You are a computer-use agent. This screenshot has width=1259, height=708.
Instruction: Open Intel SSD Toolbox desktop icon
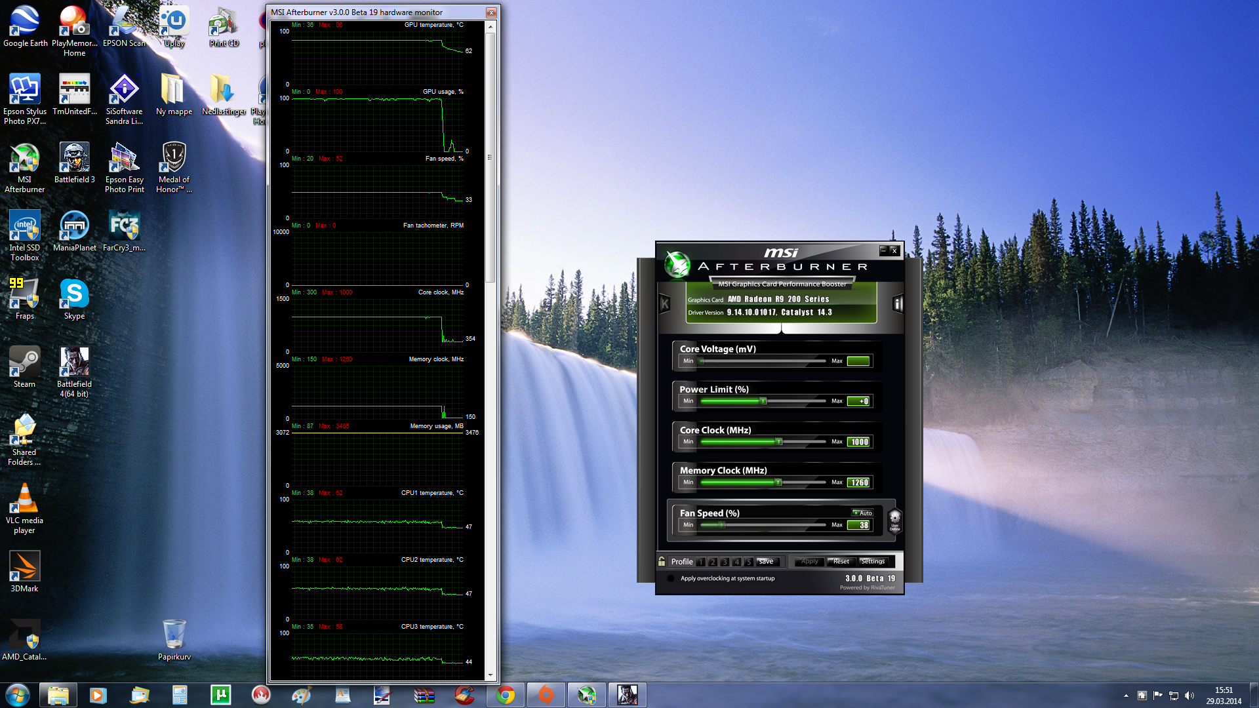pos(25,236)
